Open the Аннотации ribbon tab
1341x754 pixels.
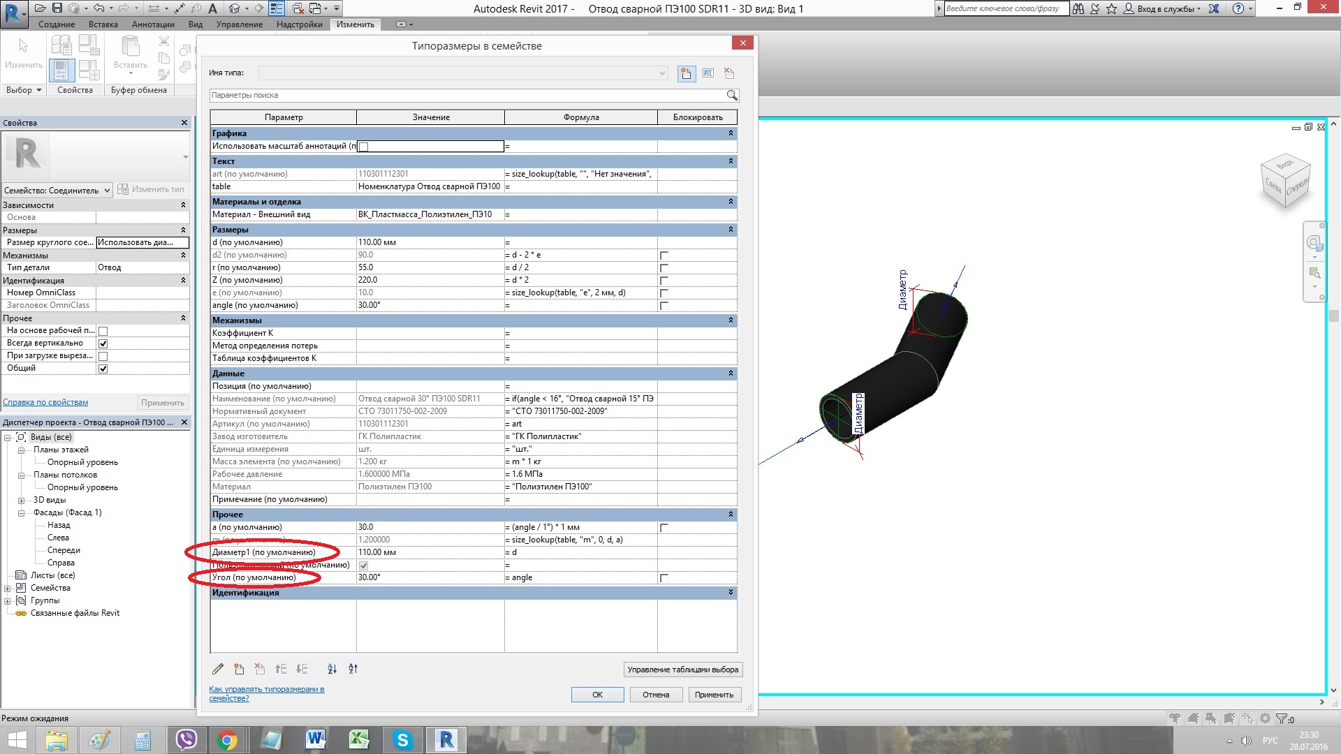point(153,24)
